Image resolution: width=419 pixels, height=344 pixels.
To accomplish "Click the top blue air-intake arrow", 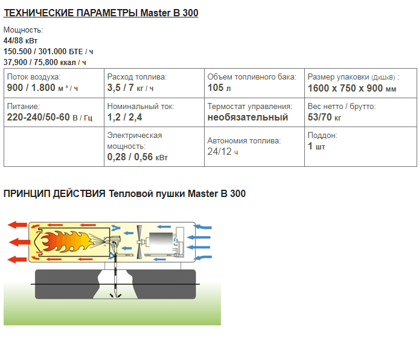I will pos(203,227).
